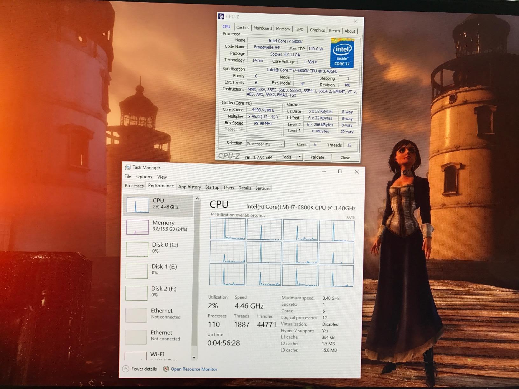This screenshot has width=519, height=389.
Task: Close the Task Manager window
Action: pyautogui.click(x=356, y=172)
